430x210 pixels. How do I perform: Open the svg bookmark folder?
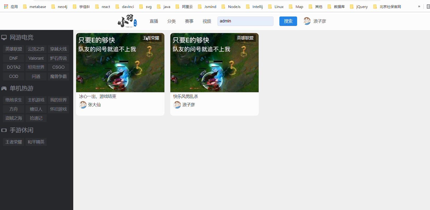pos(145,7)
